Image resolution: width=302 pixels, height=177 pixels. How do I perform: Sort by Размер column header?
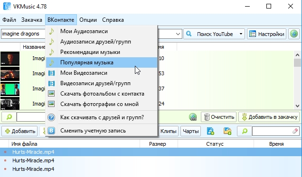tap(159, 144)
